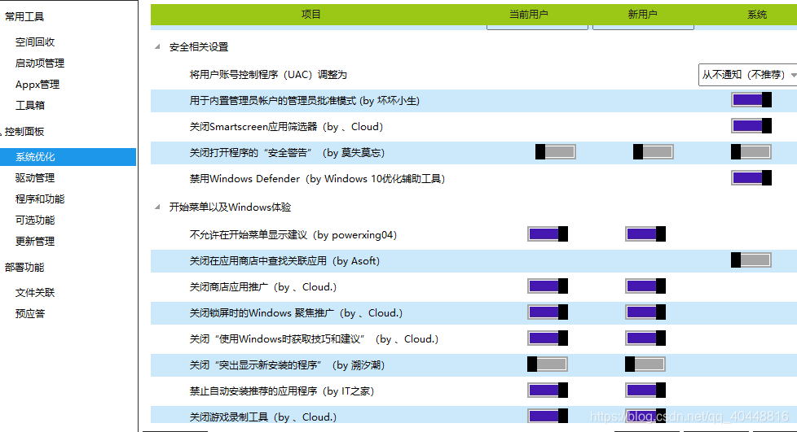Enable 安全警告 switch for current user
The image size is (797, 432).
coord(556,152)
